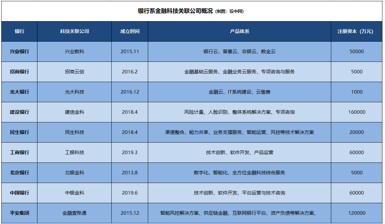The width and height of the screenshot is (385, 224).
Task: Click the table title 银行系金融科技关联公司概况
Action: (175, 11)
